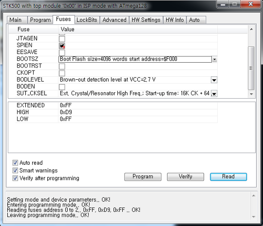This screenshot has width=263, height=226.
Task: Click the fuse list scroll-down arrow
Action: point(251,94)
